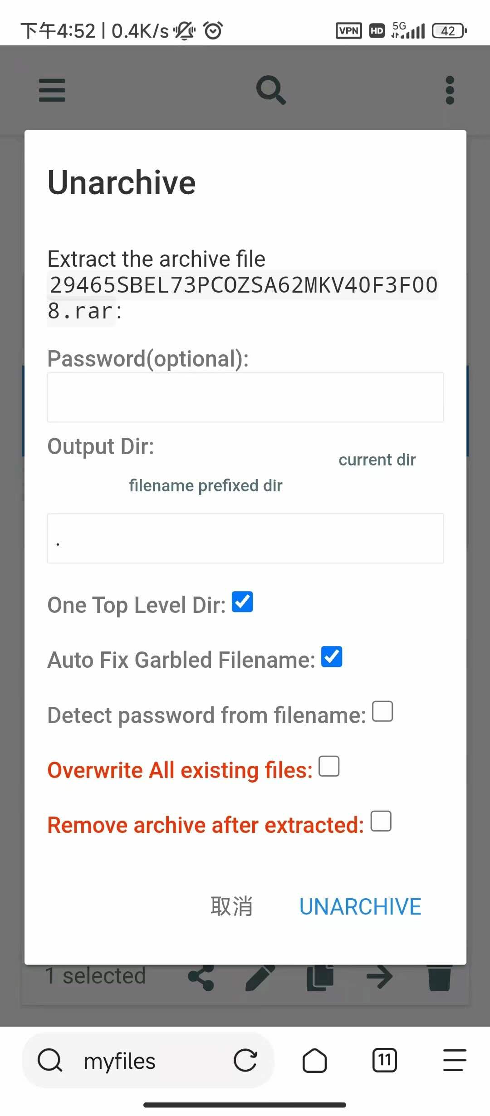Screen dimensions: 490x1116
Task: Reload the page with the refresh icon
Action: pyautogui.click(x=245, y=1061)
